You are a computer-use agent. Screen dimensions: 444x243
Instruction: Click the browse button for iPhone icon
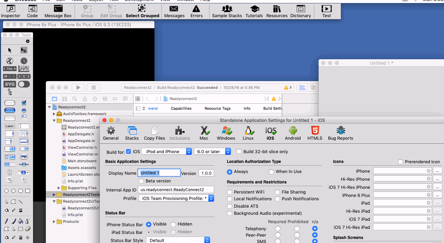[437, 171]
